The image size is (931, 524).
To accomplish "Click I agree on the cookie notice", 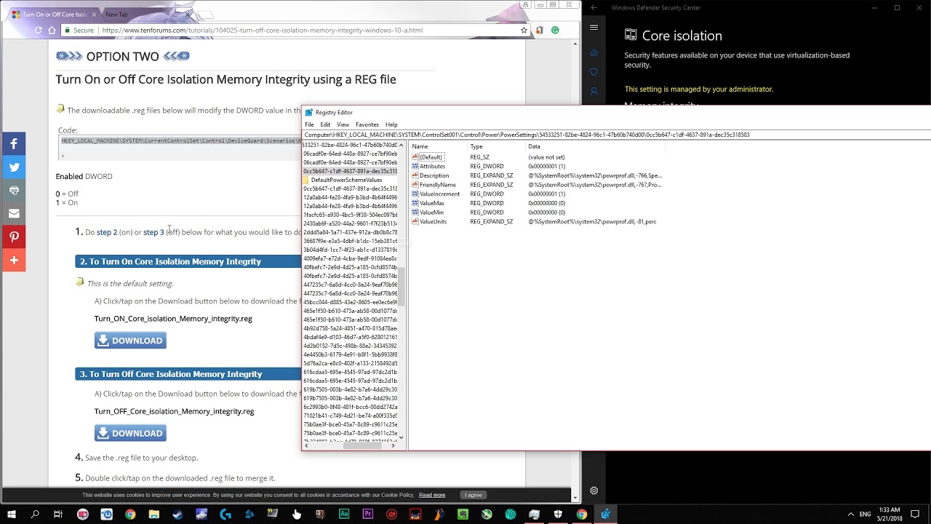I will 474,495.
